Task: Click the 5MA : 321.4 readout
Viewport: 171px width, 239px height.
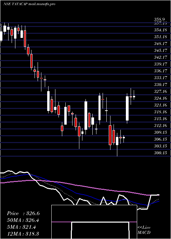Action: (21, 227)
